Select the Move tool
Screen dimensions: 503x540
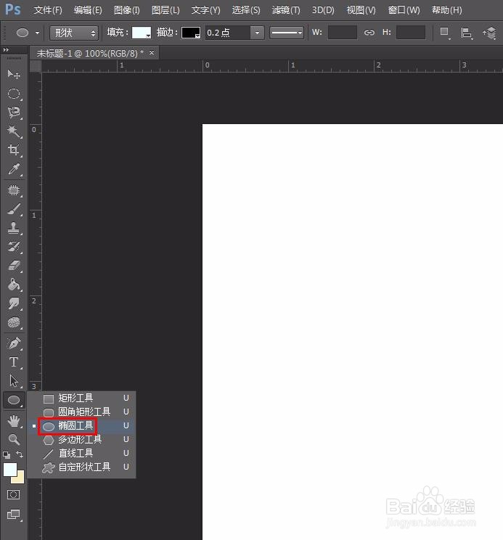[x=14, y=74]
